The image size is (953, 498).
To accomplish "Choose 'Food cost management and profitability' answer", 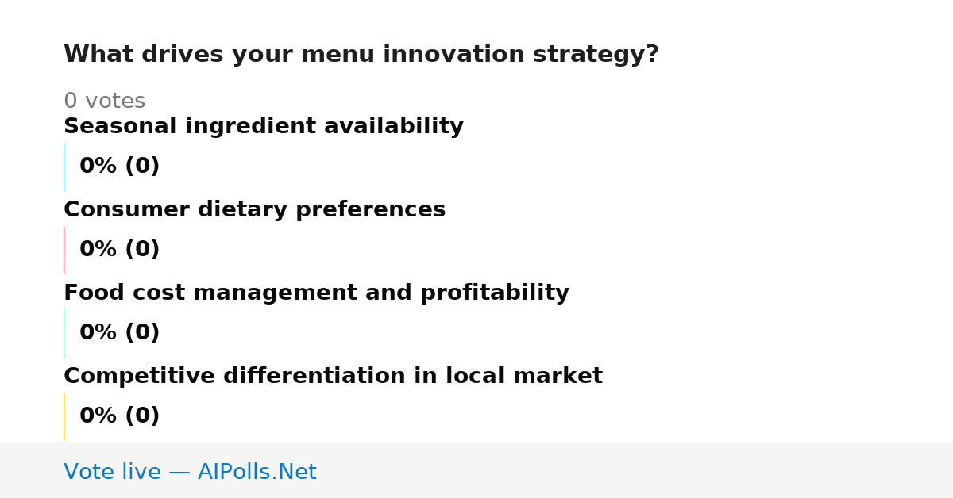I will click(x=316, y=293).
